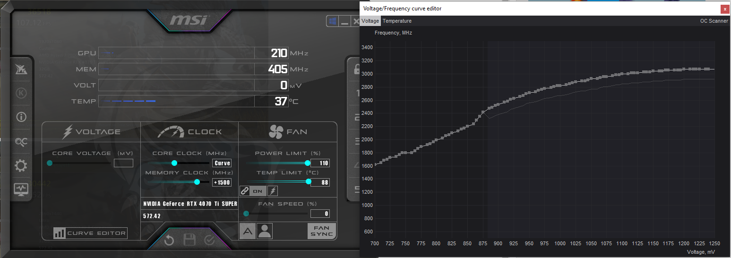Viewport: 731px width, 258px height.
Task: Click the lightning bolt Voltage header icon
Action: pos(68,132)
